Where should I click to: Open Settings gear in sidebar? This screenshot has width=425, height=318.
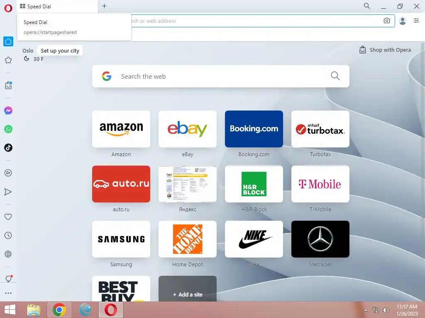[x=8, y=254]
